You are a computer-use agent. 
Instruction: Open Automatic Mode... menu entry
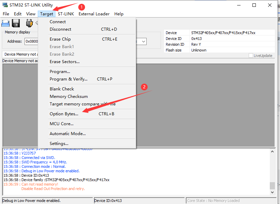pos(87,133)
